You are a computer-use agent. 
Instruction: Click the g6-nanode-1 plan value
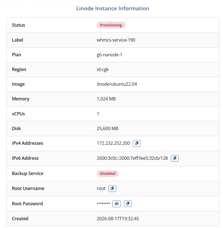[x=110, y=55]
